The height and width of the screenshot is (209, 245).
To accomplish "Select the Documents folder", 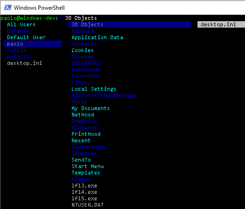I will [86, 63].
